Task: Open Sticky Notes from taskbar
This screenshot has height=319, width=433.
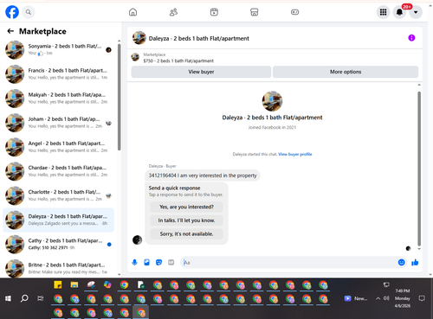Action: pyautogui.click(x=58, y=285)
